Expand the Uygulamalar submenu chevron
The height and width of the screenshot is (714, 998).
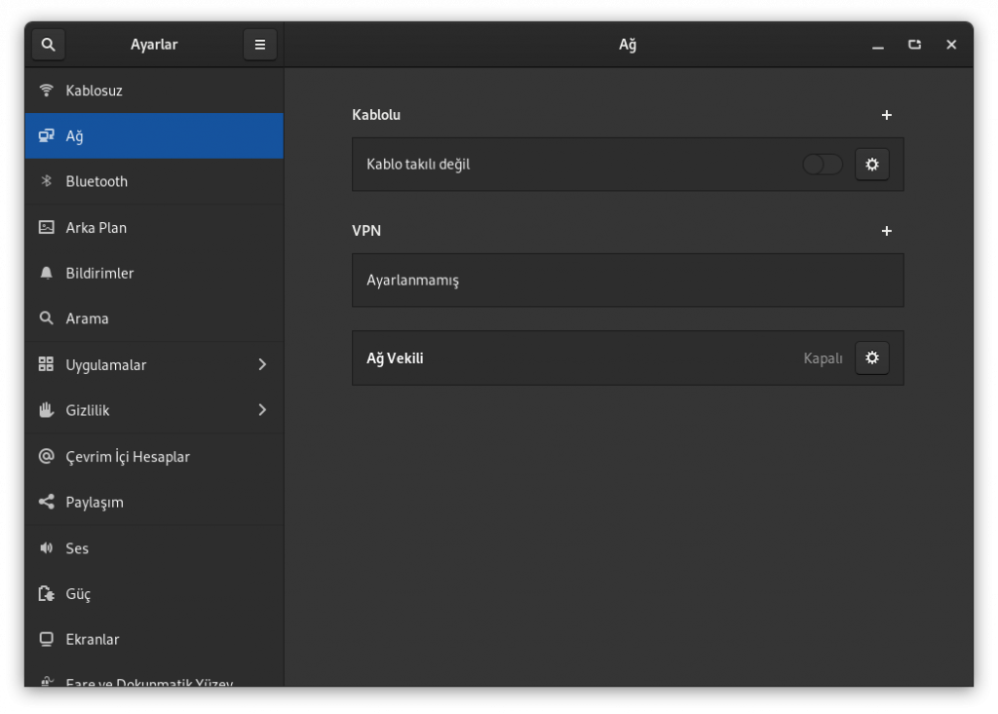coord(261,364)
